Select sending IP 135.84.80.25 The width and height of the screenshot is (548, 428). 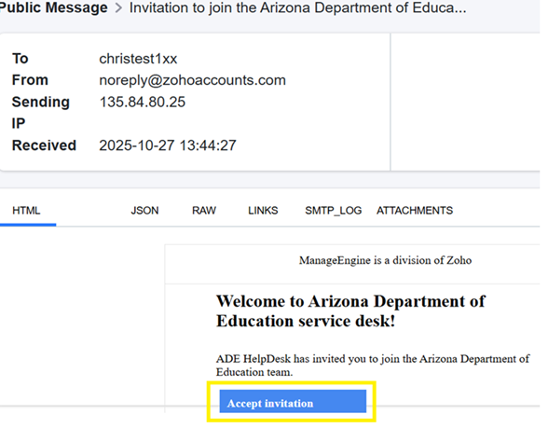coord(143,103)
